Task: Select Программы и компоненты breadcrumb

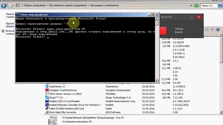Action: [x=104, y=6]
